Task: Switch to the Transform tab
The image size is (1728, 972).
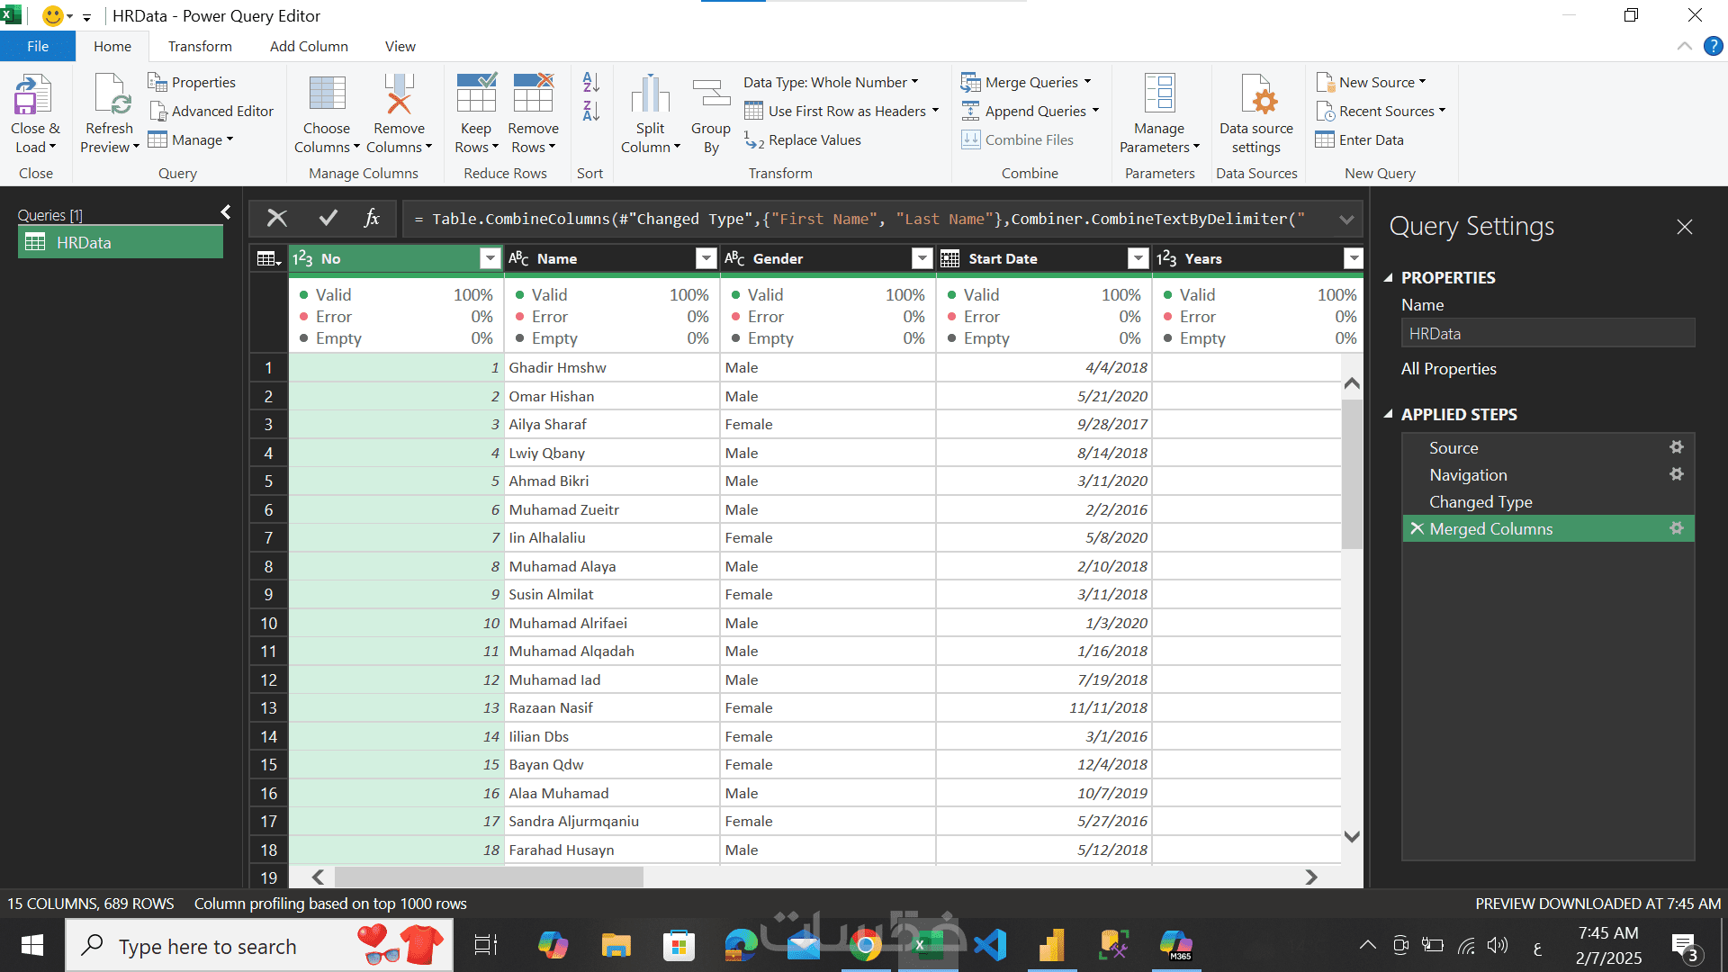Action: pos(200,46)
